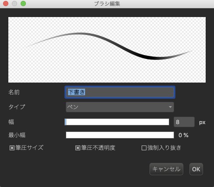This screenshot has width=214, height=187.
Task: Open the タイプ dropdown showing ペン
Action: click(x=120, y=107)
